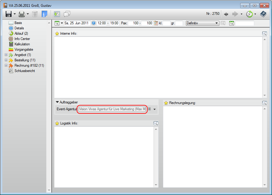This screenshot has width=272, height=195.
Task: Click the Print icon in toolbar
Action: (x=22, y=14)
